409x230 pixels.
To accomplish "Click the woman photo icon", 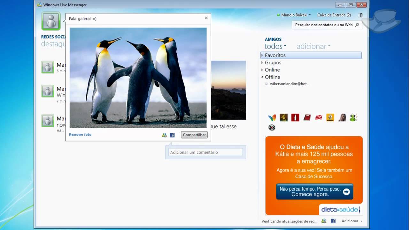I will [x=342, y=118].
